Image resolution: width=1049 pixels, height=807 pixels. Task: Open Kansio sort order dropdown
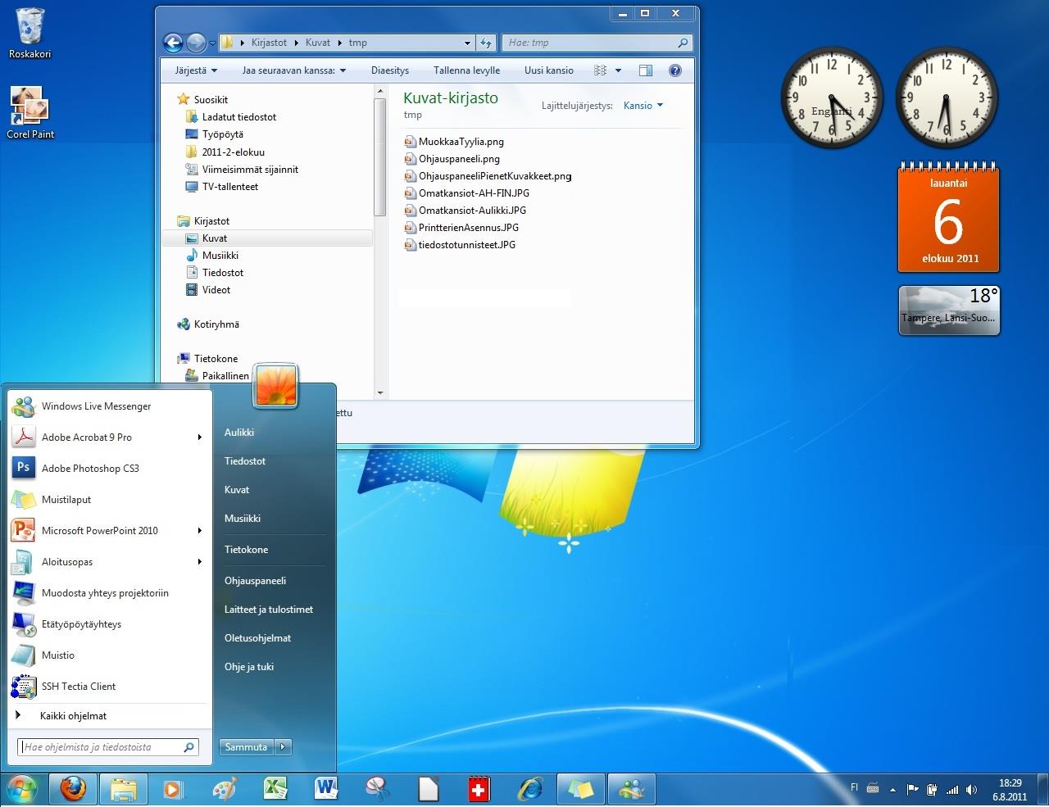tap(643, 106)
